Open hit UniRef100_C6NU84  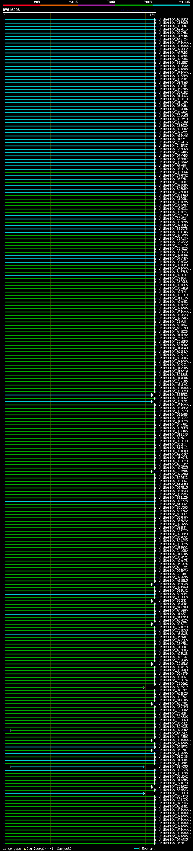(x=173, y=109)
